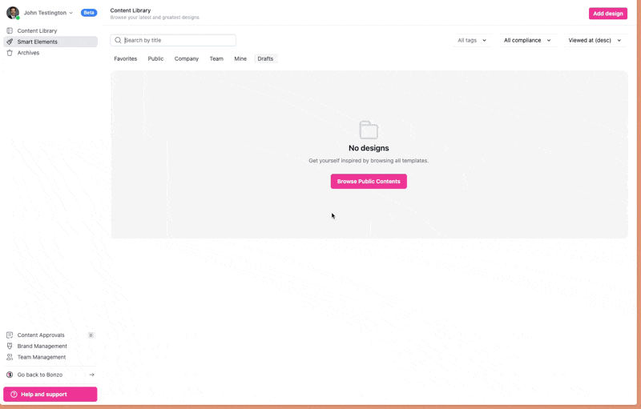Click the question mark help icon
Viewport: 641px width, 409px height.
[x=14, y=395]
